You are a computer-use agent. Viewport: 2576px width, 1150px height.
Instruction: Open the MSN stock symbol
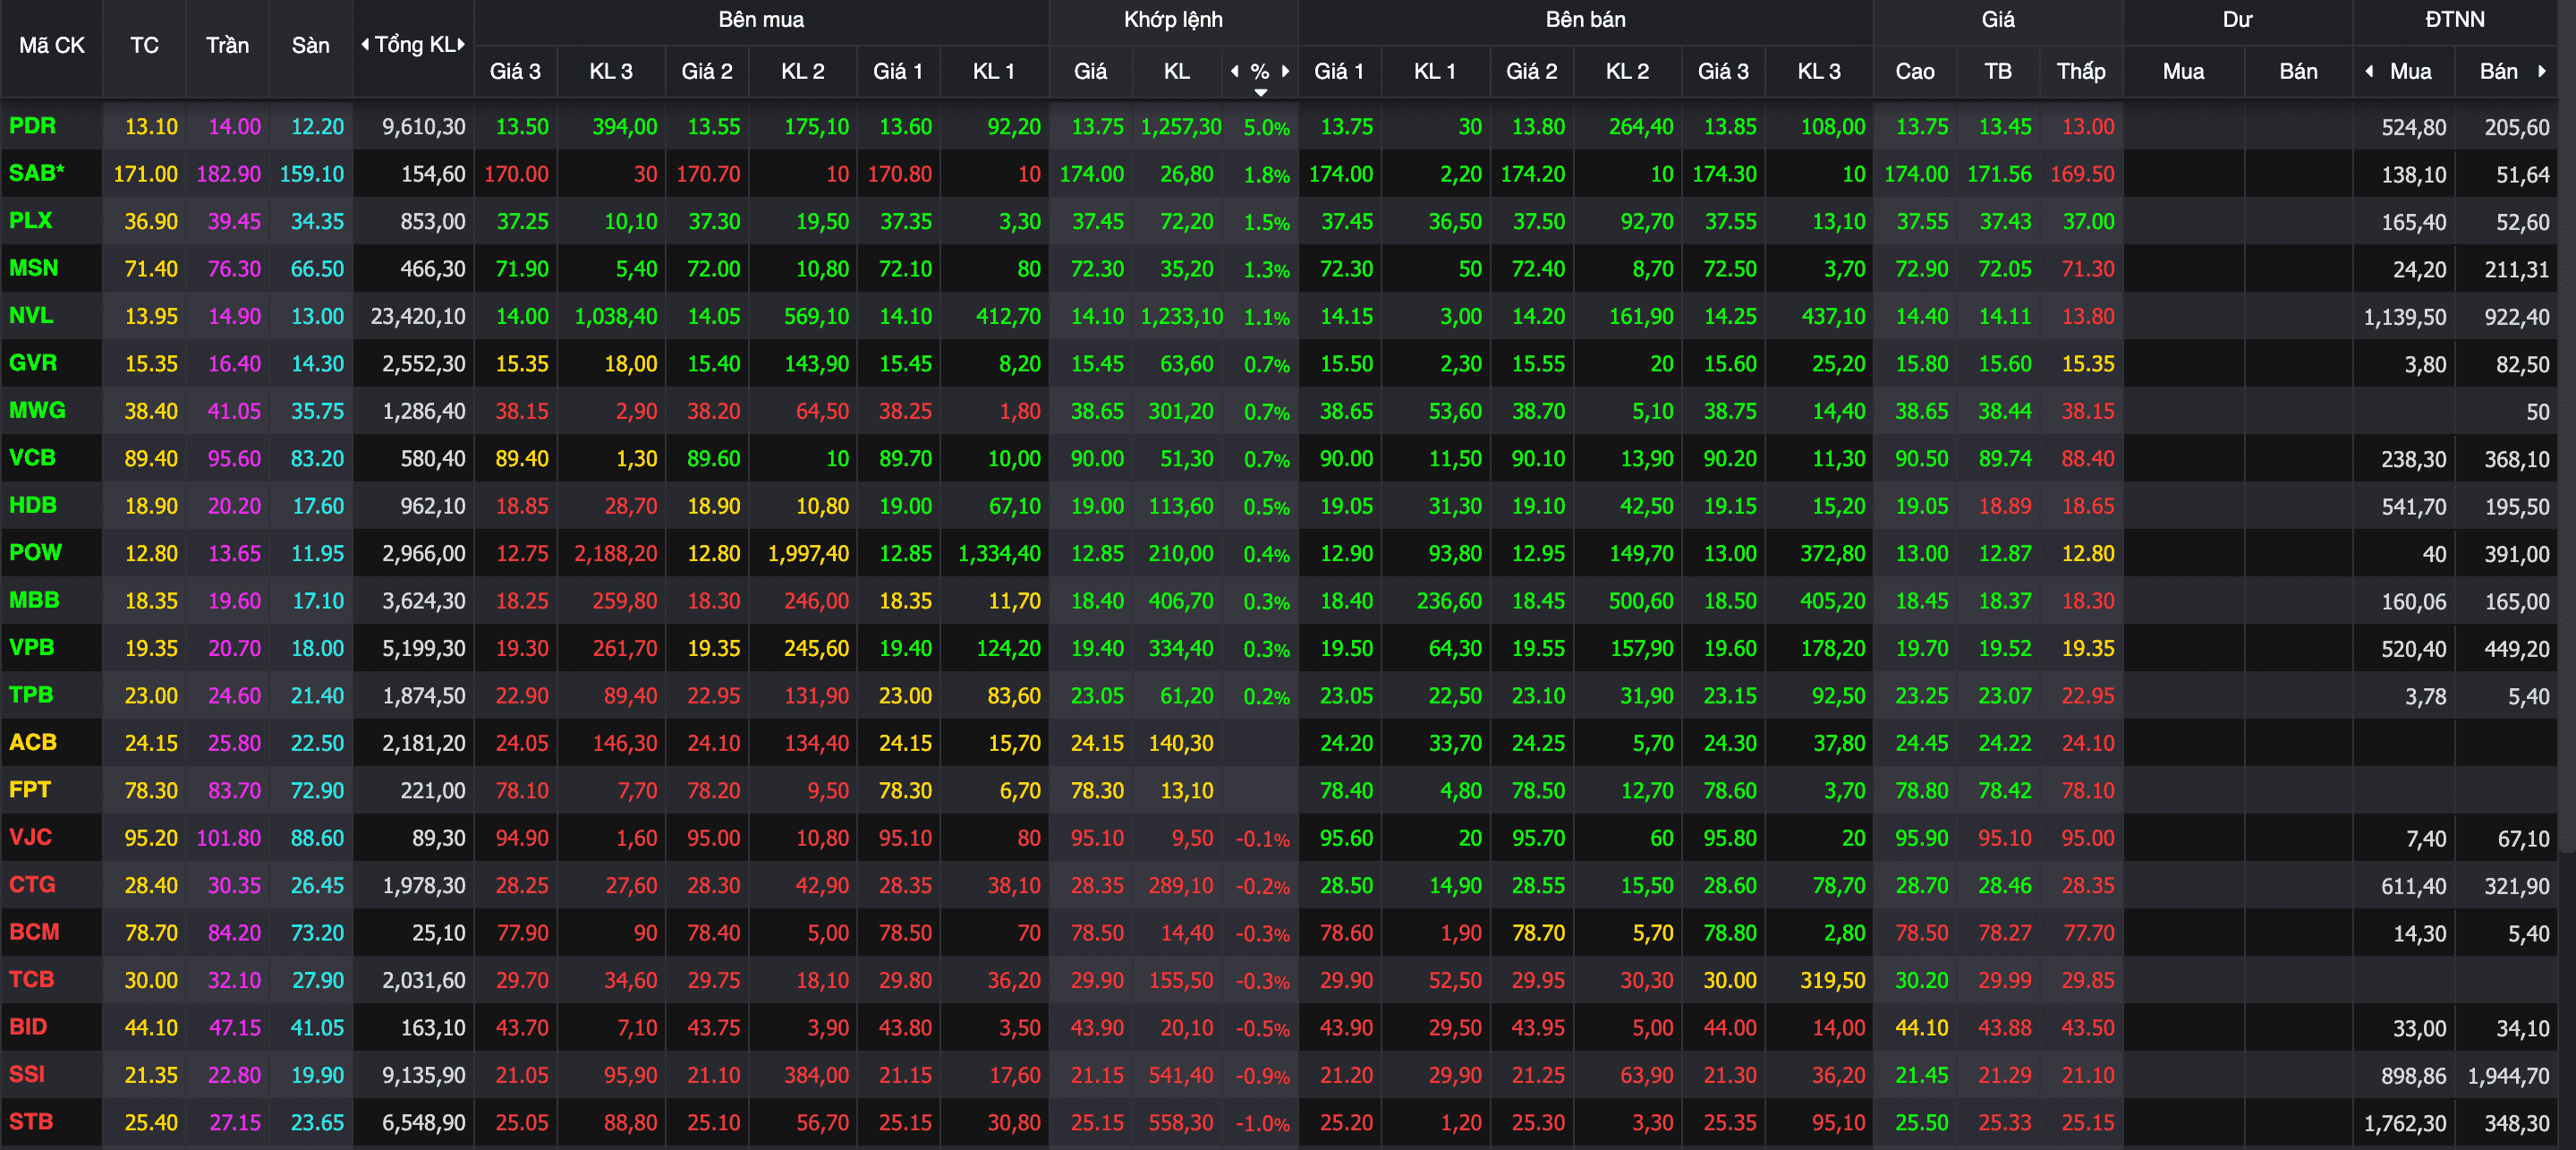(33, 268)
